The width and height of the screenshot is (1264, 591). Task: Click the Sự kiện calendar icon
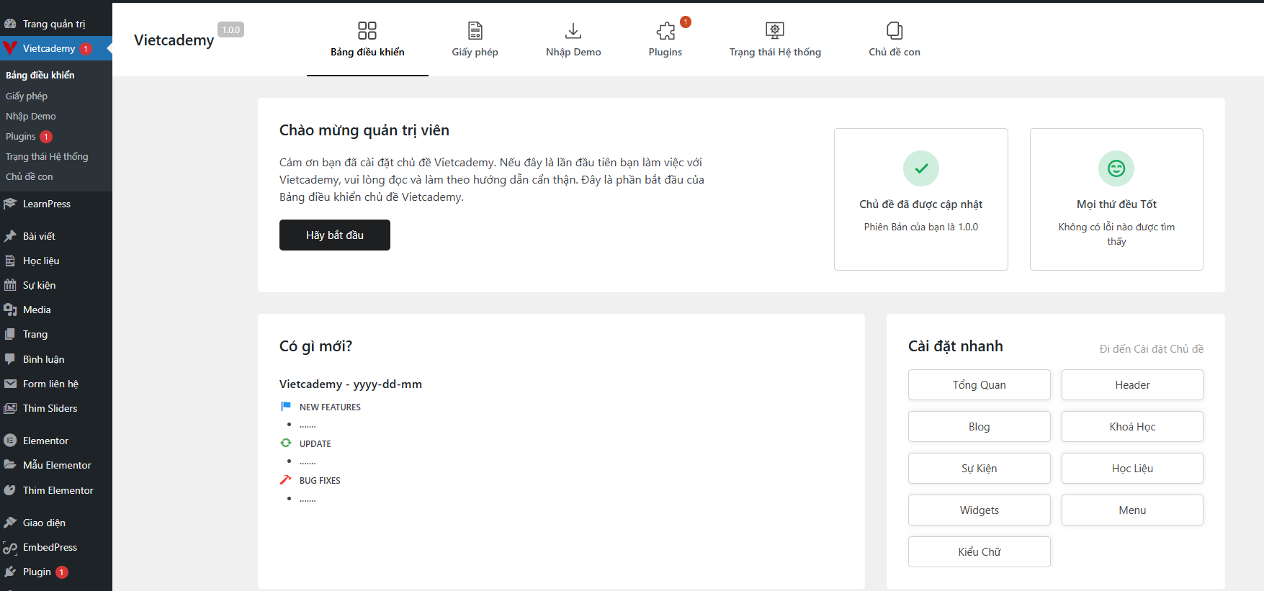(10, 285)
